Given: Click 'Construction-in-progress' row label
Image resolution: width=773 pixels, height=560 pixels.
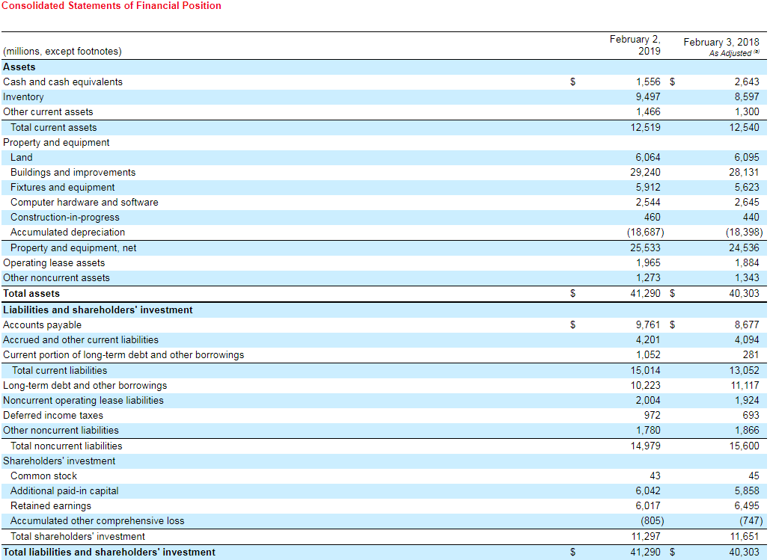Looking at the screenshot, I should (65, 218).
